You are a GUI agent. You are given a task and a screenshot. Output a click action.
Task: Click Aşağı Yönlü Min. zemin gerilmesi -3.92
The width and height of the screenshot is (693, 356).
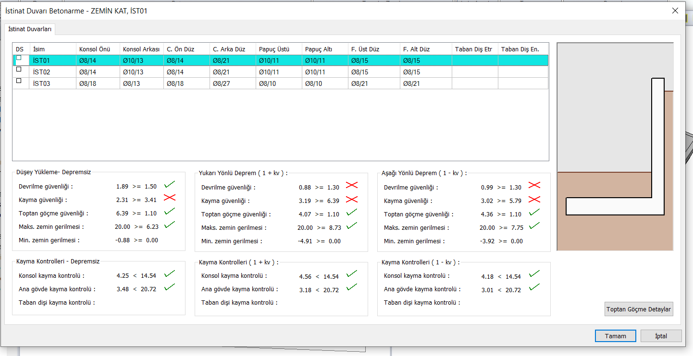tap(501, 241)
